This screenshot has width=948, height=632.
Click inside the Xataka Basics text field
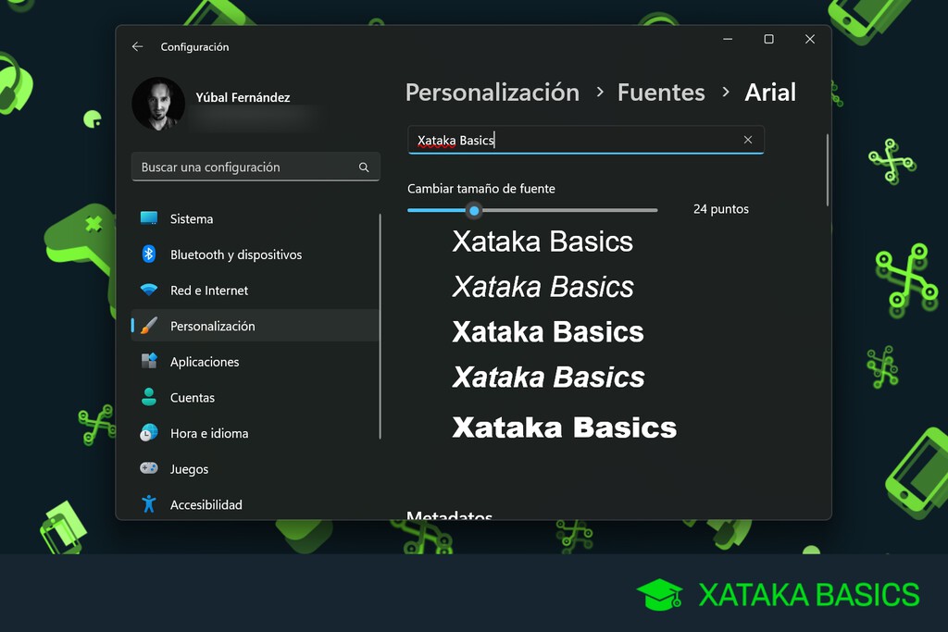tap(555, 140)
